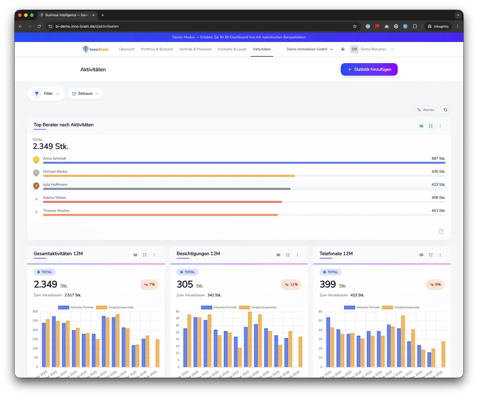478x397 pixels.
Task: Toggle Aktuelle Periode legend in Gesamtaktivitäten chart
Action: point(76,307)
